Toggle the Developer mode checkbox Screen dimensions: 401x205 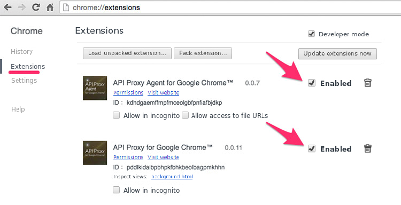(311, 34)
